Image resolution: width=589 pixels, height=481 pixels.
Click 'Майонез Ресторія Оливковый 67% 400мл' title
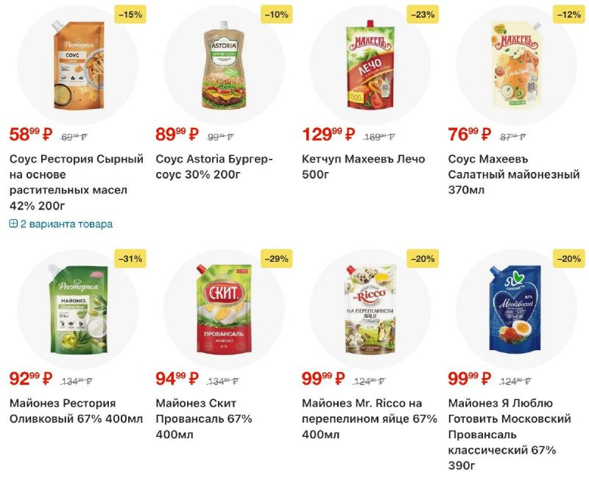click(76, 411)
